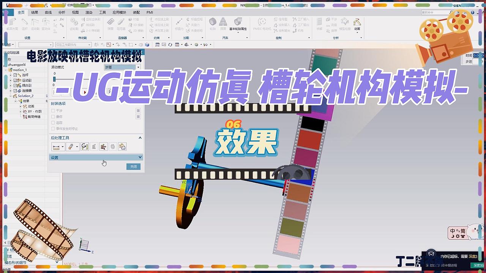Switch to the 主页 ribbon tab
The image size is (486, 273).
[21, 12]
